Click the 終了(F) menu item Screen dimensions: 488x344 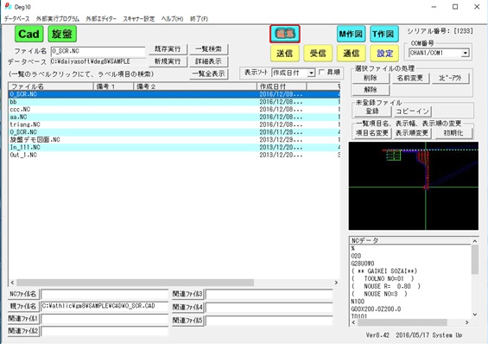199,19
